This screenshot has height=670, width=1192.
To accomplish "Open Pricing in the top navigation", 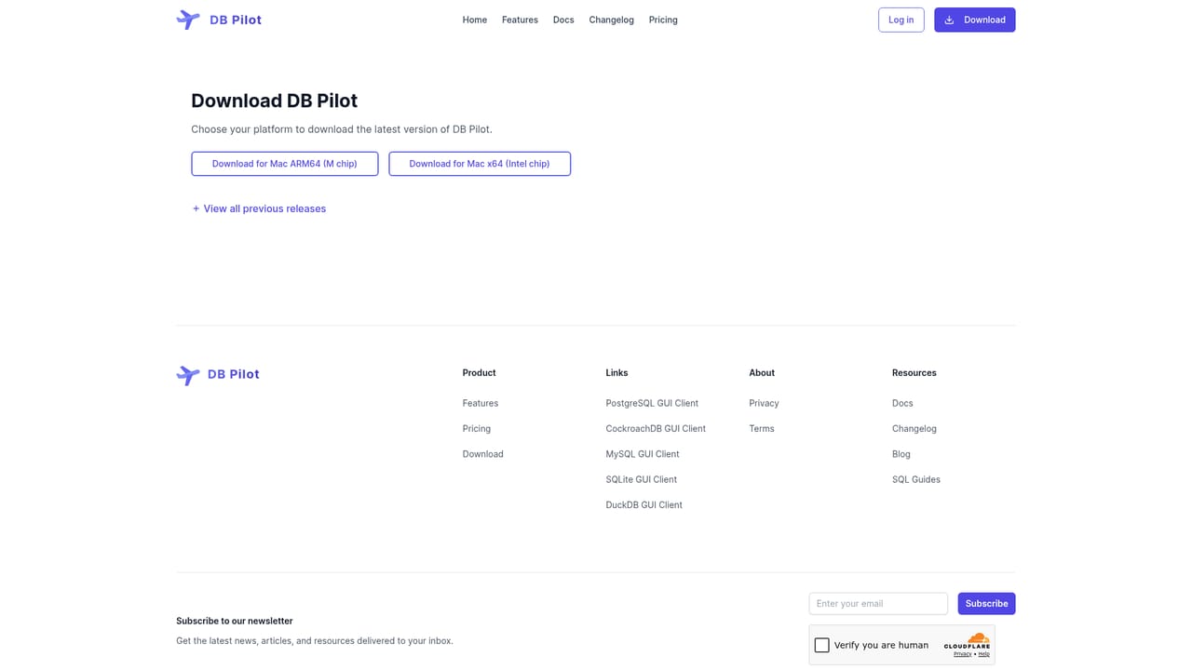I will 663,20.
